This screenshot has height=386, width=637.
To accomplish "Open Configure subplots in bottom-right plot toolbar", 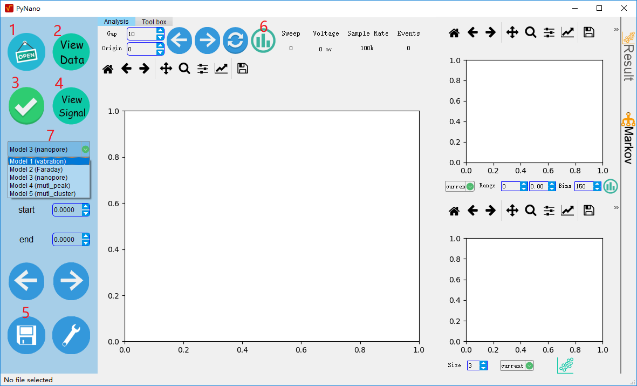I will [549, 211].
